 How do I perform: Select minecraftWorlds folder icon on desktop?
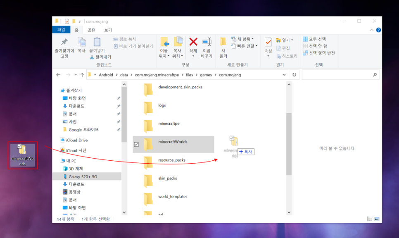[x=23, y=155]
